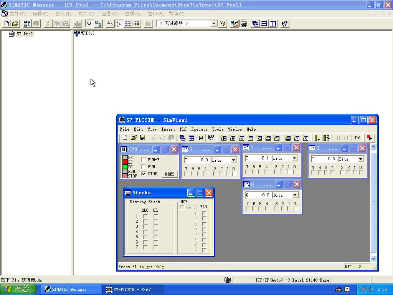Click address field showing Q 0.0

click(x=258, y=195)
